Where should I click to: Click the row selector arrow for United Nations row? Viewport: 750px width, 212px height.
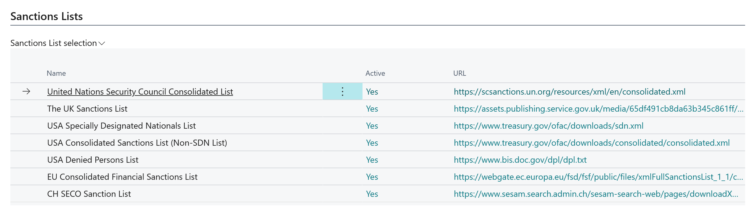pos(27,92)
